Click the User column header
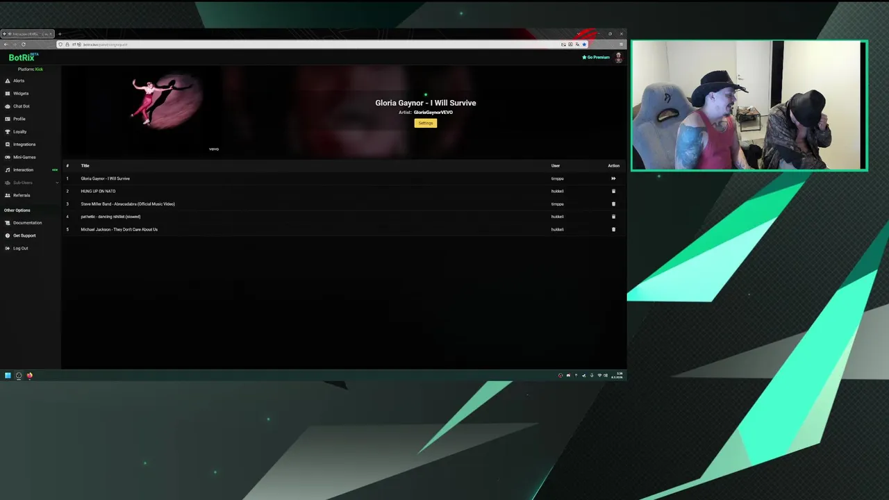The width and height of the screenshot is (889, 500). coord(556,166)
